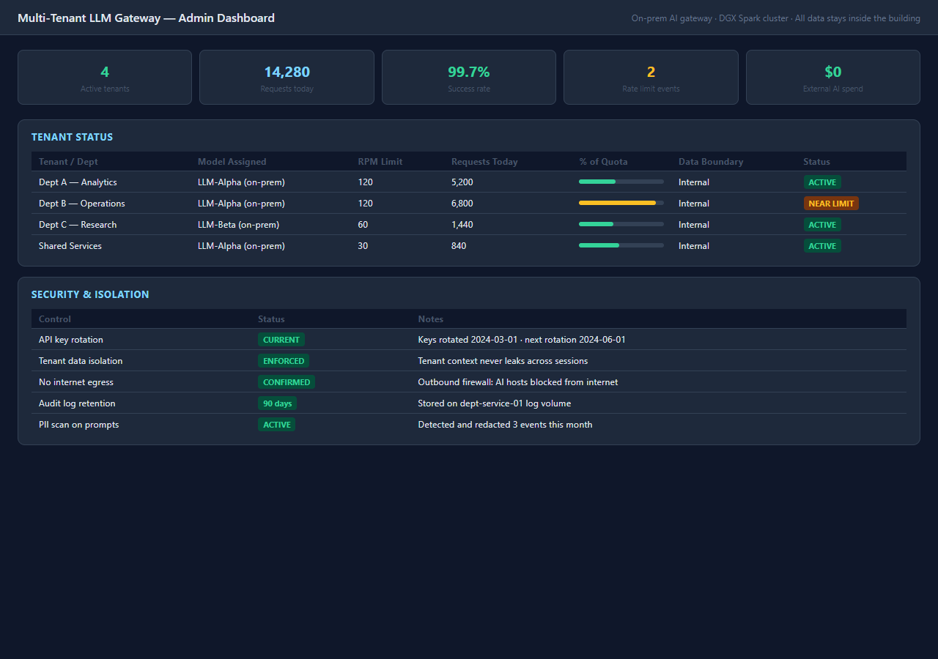Click the Active tenants card showing 4
The height and width of the screenshot is (659, 938).
click(x=105, y=77)
